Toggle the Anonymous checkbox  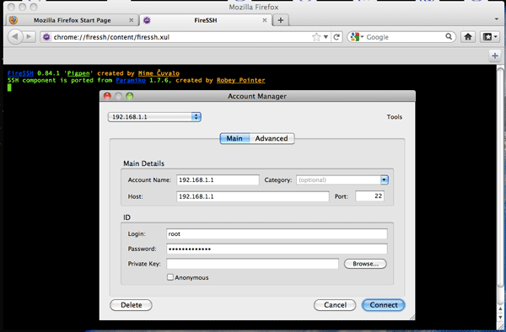tap(170, 277)
